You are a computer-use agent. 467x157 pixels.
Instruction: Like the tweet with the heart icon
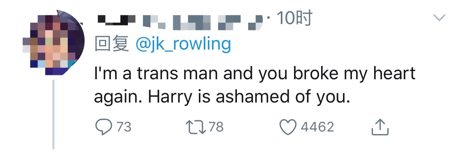[x=289, y=127]
